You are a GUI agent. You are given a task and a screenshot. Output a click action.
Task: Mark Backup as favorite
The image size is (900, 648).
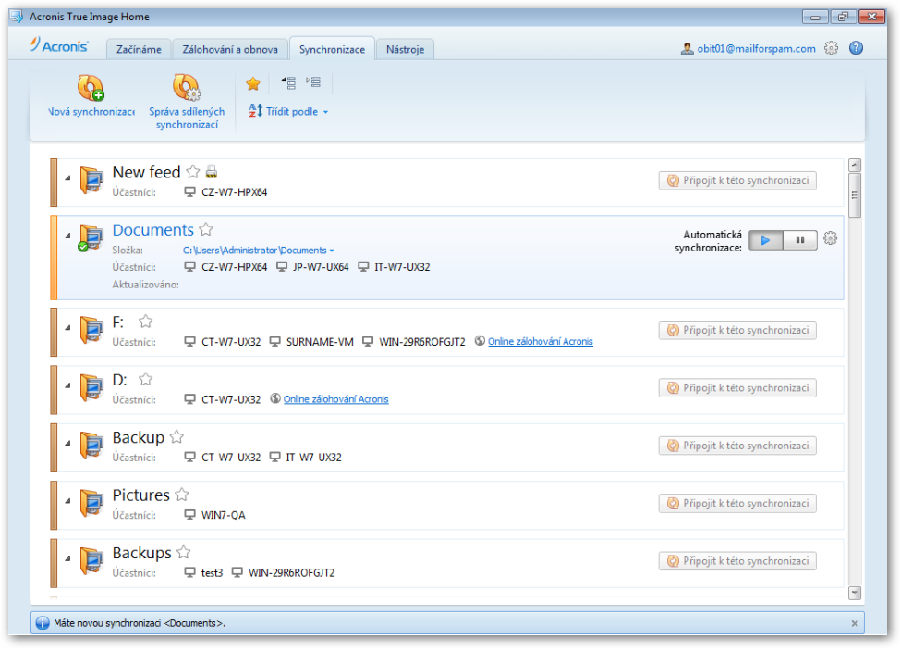click(x=176, y=437)
